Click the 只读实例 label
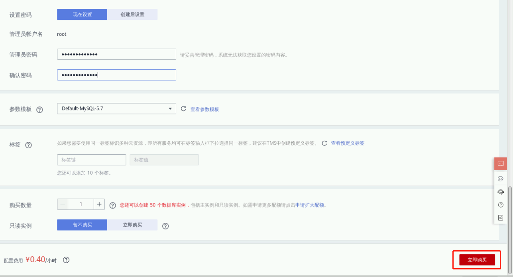 (20, 226)
